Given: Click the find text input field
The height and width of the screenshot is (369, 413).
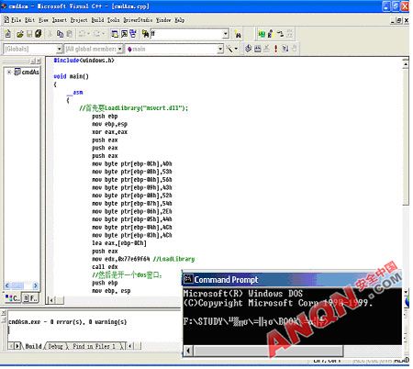Looking at the screenshot, I should tap(186, 34).
